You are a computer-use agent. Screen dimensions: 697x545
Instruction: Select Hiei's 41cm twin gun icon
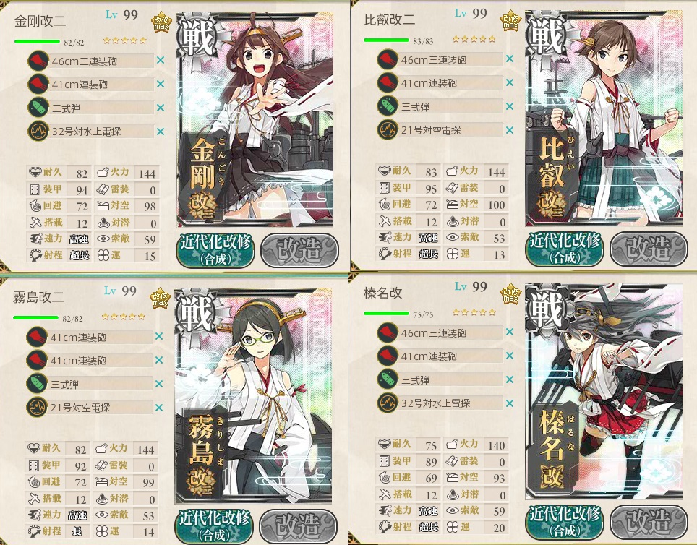tap(388, 82)
